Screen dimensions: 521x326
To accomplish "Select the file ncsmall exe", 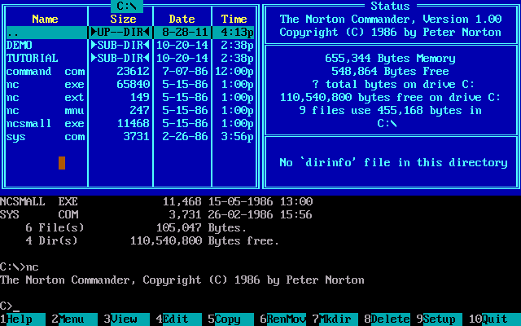I will [130, 123].
